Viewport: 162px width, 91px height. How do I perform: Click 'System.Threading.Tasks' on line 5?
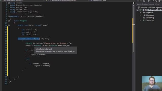pyautogui.click(x=27, y=12)
